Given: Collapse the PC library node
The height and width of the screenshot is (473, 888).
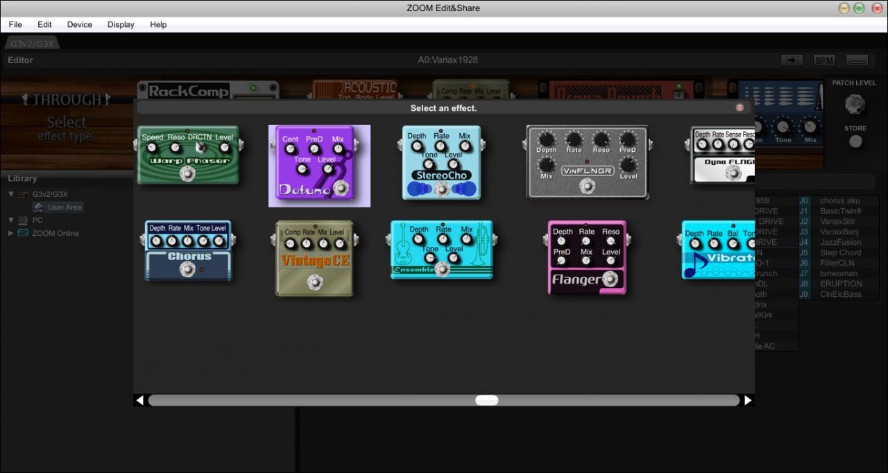Looking at the screenshot, I should coord(11,220).
